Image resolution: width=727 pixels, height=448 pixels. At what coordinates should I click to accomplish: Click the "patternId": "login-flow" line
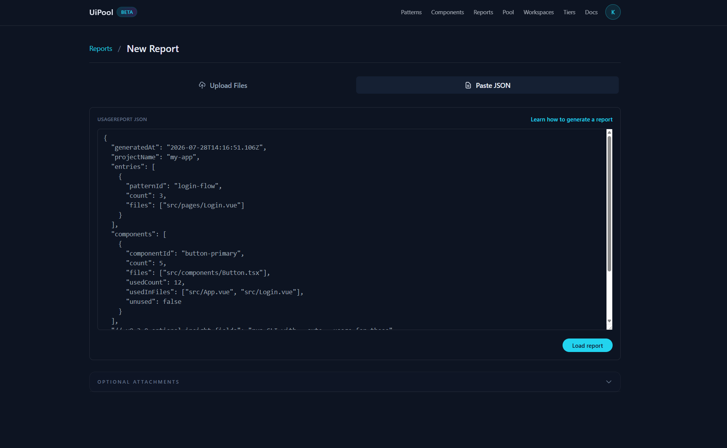point(174,186)
